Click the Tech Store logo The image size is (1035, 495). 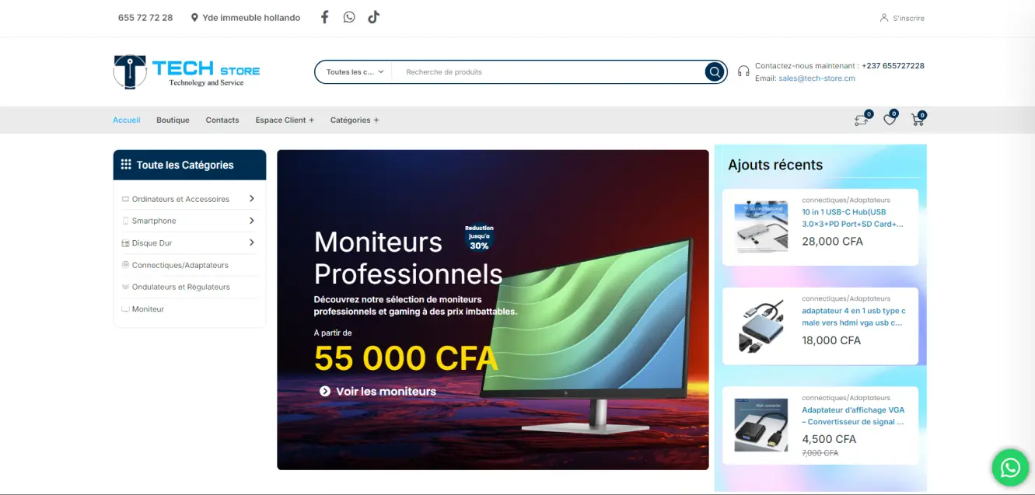[187, 71]
